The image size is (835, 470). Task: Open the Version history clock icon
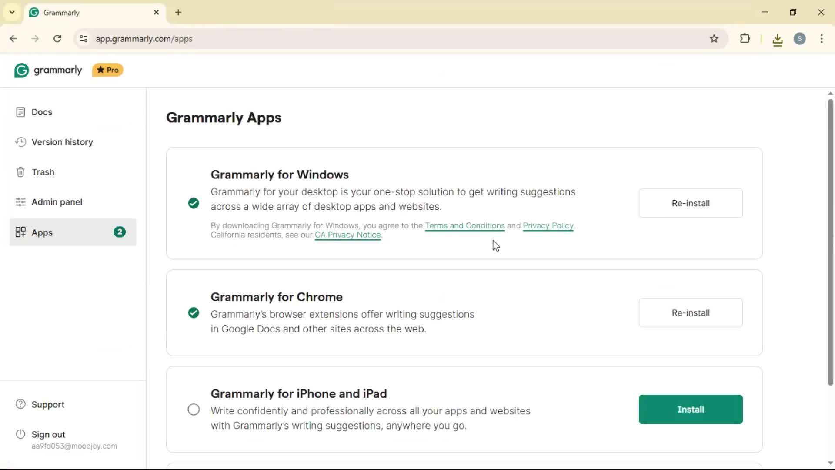pos(20,142)
